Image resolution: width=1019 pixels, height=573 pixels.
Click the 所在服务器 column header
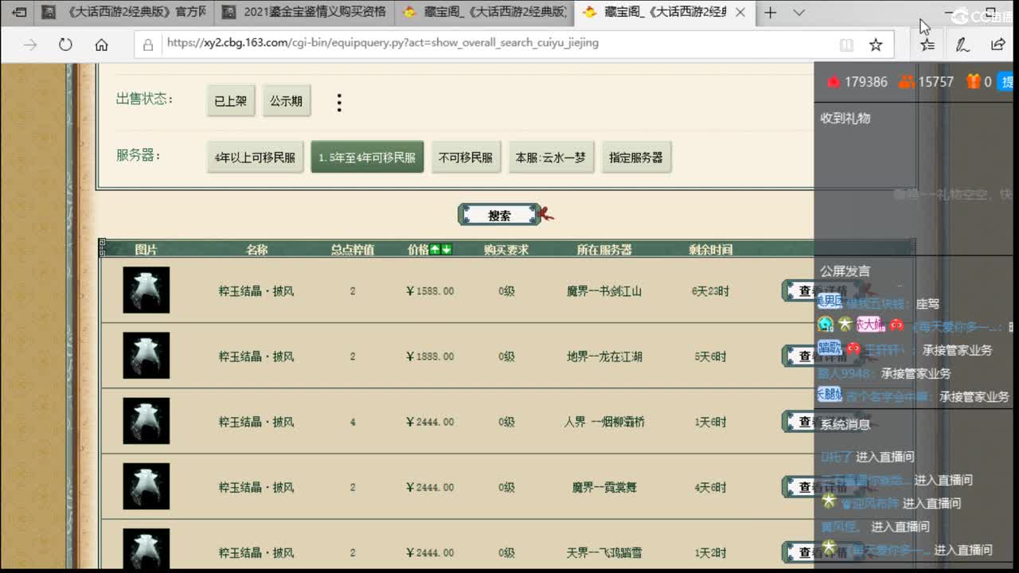tap(604, 250)
